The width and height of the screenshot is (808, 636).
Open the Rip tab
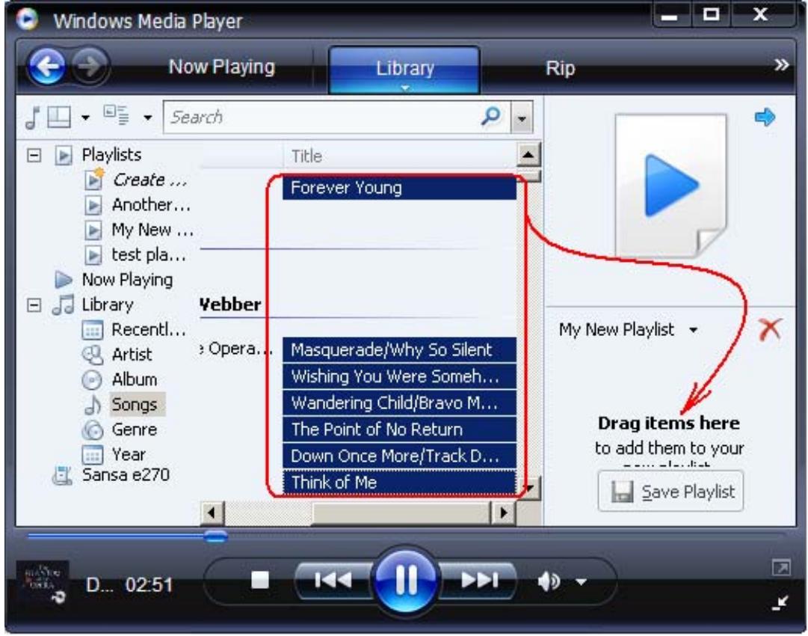560,68
